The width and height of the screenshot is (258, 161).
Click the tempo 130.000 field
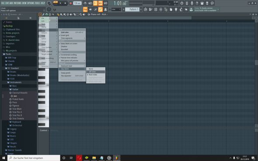tap(77, 3)
